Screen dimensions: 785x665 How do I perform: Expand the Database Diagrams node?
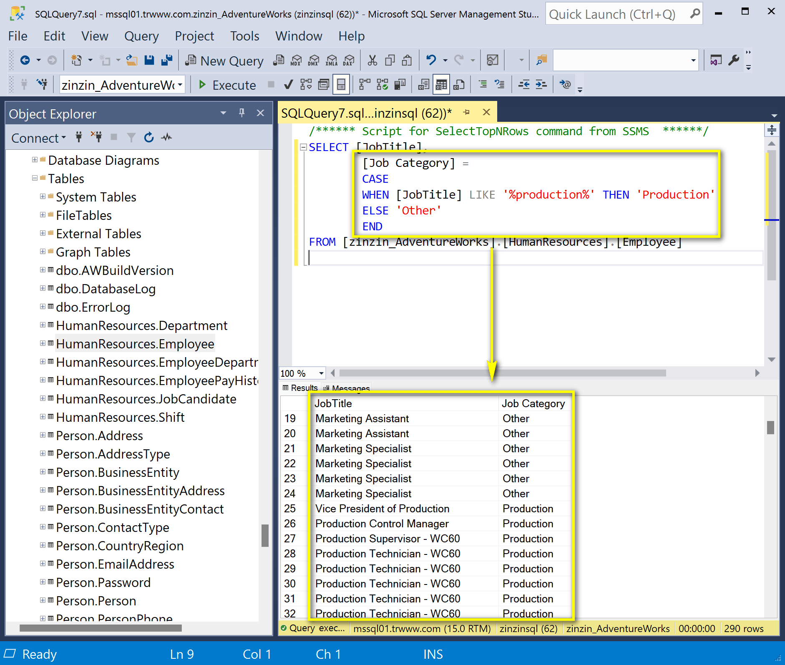click(x=35, y=160)
